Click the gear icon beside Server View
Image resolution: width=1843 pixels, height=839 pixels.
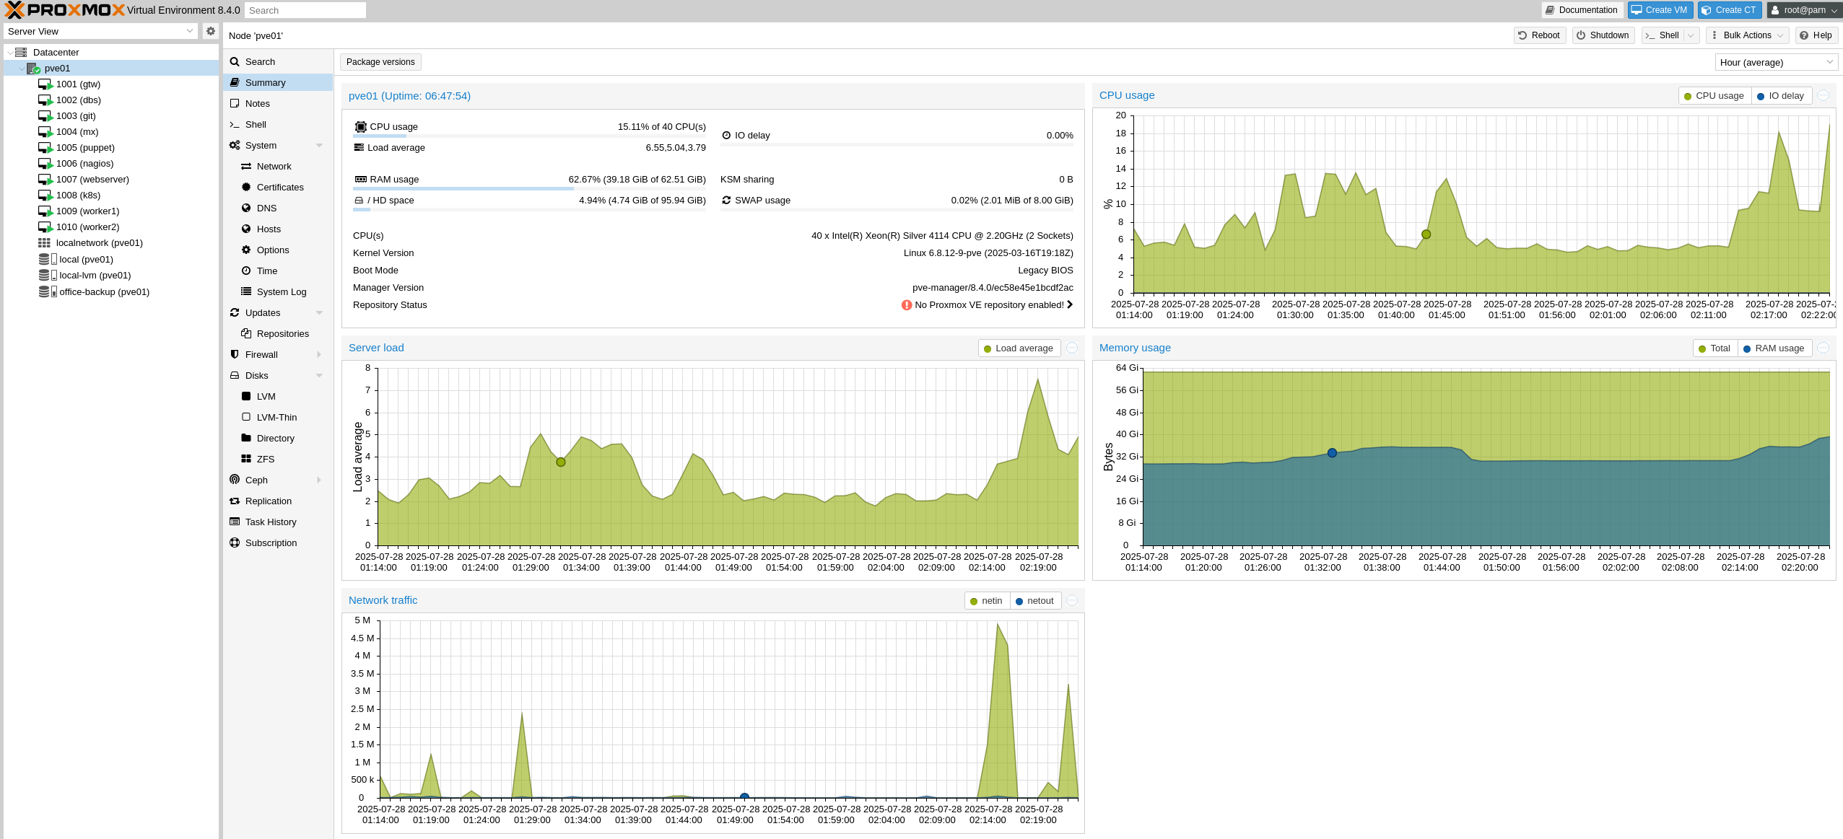210,31
